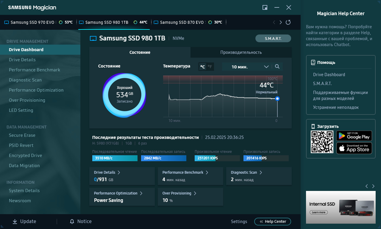Click the temperature status circle for 970 EVO
Image resolution: width=381 pixels, height=229 pixels.
click(x=61, y=22)
